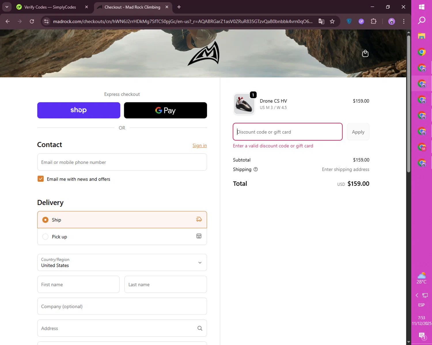Viewport: 432px width, 345px height.
Task: Open the Chrome three-dot menu
Action: pyautogui.click(x=404, y=21)
